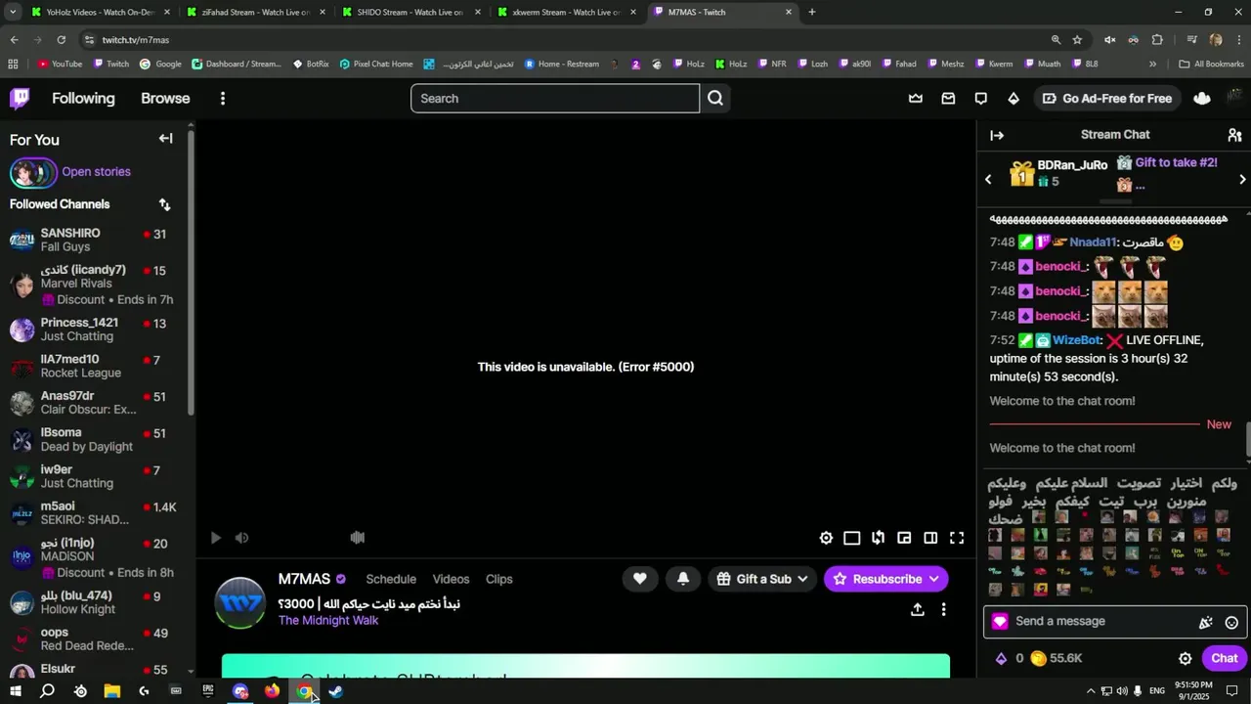Switch to ziFahad Stream tab
The height and width of the screenshot is (704, 1251).
[257, 12]
